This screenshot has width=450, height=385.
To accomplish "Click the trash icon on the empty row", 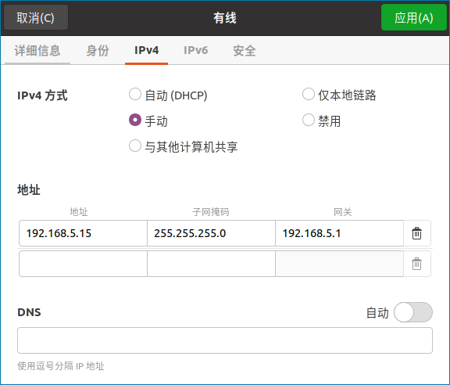I will pyautogui.click(x=416, y=264).
